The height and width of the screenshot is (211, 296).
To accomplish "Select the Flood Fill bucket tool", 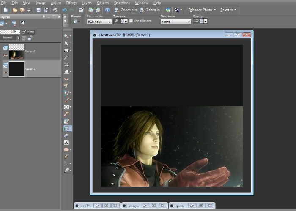I will 66,128.
